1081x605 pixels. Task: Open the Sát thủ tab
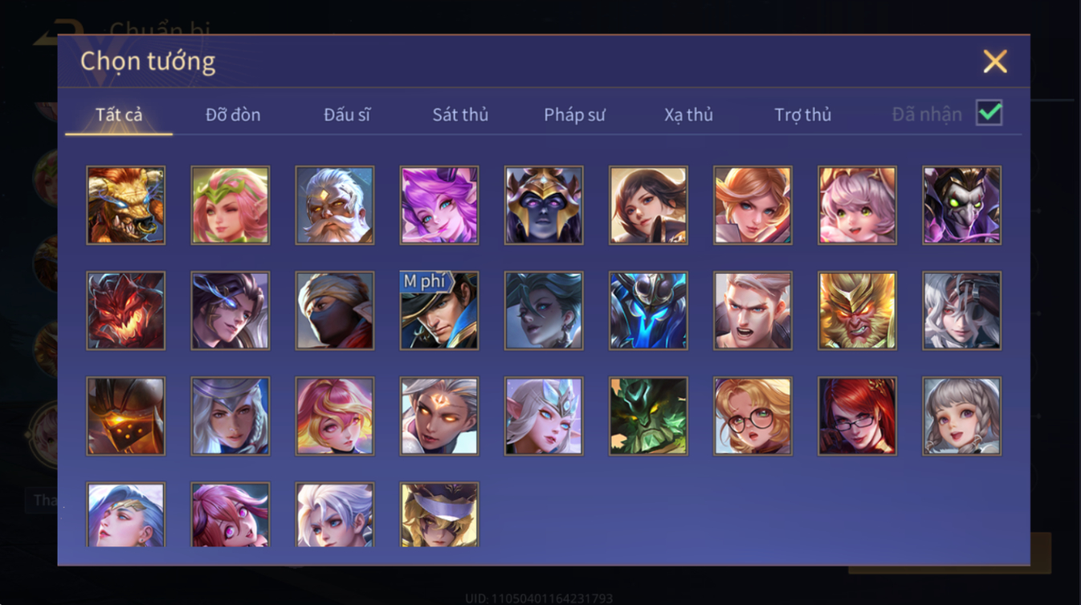point(460,115)
